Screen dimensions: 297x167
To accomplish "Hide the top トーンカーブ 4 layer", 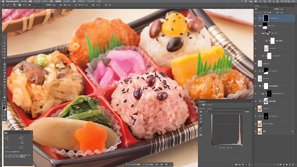I will [x=256, y=18].
